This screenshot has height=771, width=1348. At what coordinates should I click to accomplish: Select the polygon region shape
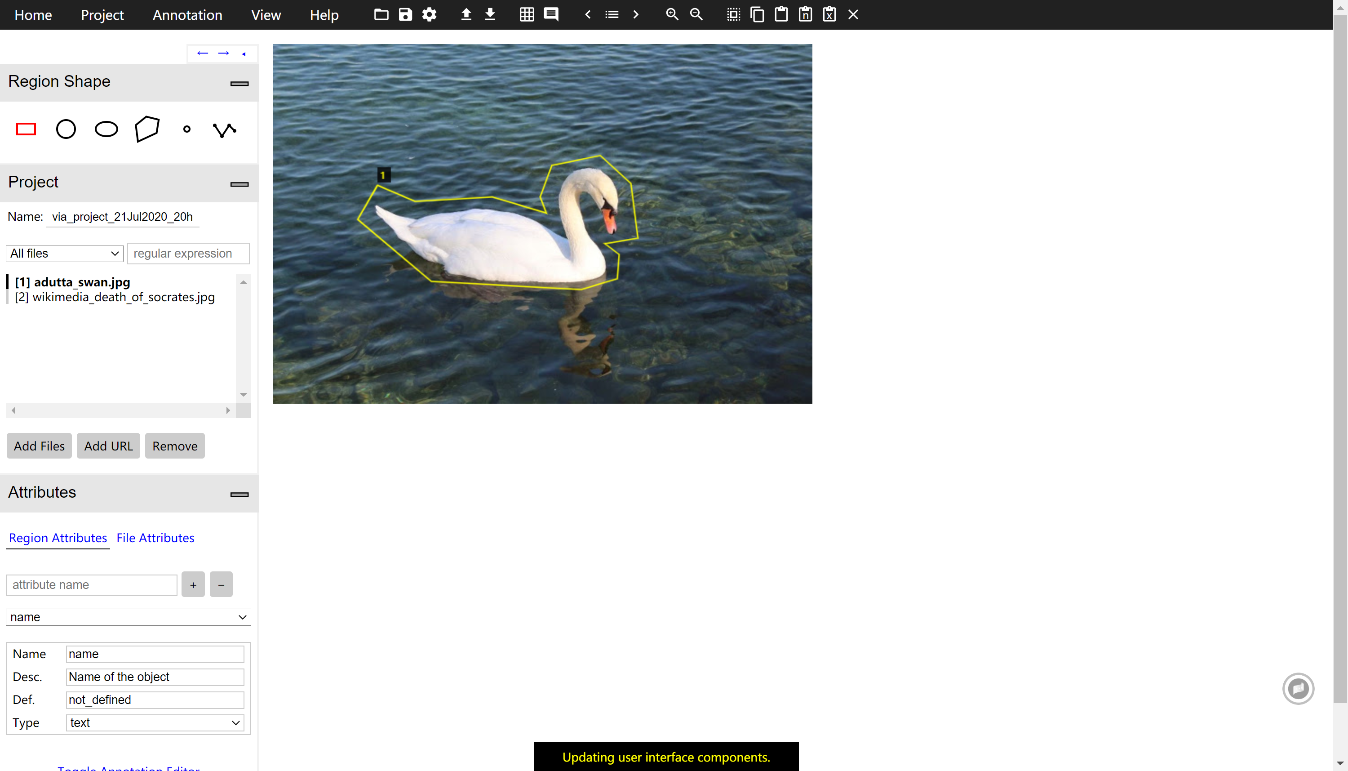[146, 129]
